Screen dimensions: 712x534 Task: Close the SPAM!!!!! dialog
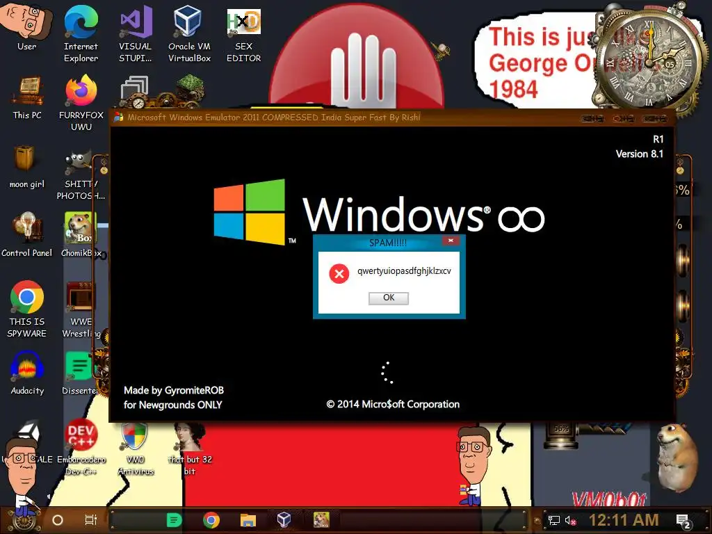coord(451,241)
